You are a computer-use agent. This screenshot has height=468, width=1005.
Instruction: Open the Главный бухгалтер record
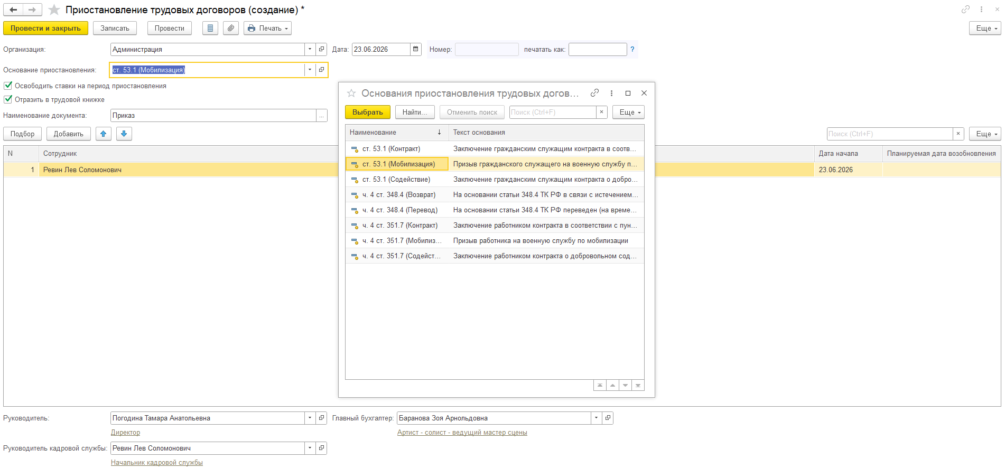click(608, 418)
